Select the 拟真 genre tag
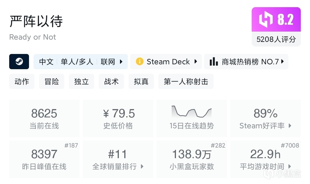Image resolution: width=310 pixels, height=184 pixels. tap(141, 82)
